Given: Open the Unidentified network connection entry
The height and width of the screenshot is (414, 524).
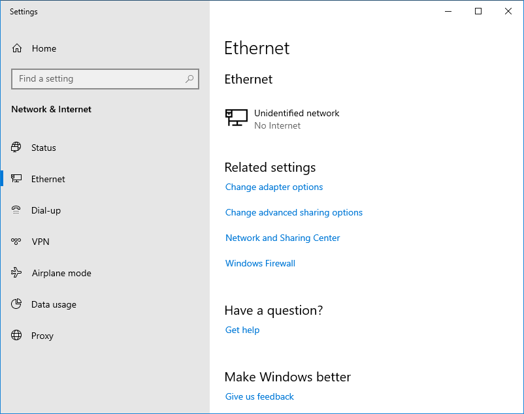Looking at the screenshot, I should click(282, 119).
